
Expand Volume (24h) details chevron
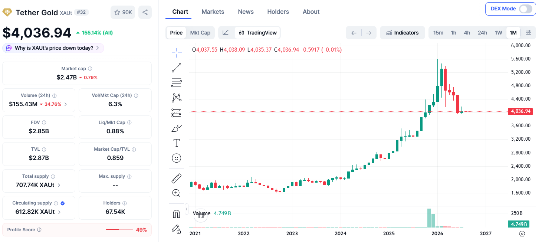(66, 104)
